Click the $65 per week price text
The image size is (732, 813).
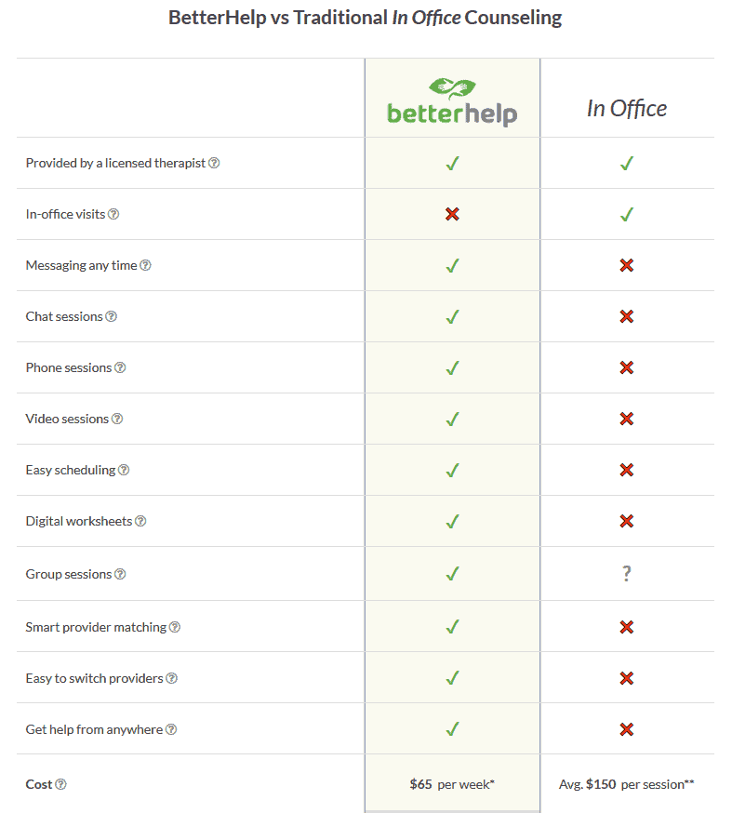coord(452,784)
